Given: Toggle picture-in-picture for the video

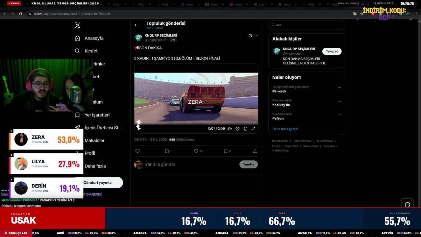Looking at the screenshot, I should coord(245,129).
